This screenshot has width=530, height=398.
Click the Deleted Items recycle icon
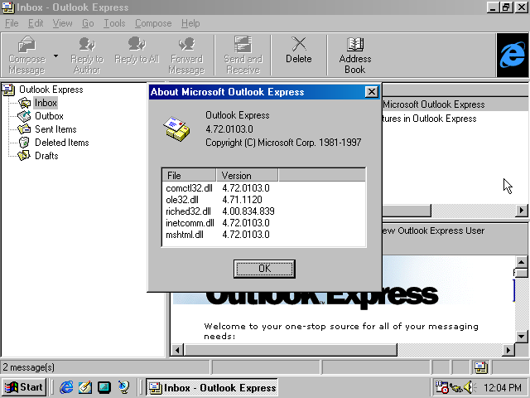pos(24,143)
